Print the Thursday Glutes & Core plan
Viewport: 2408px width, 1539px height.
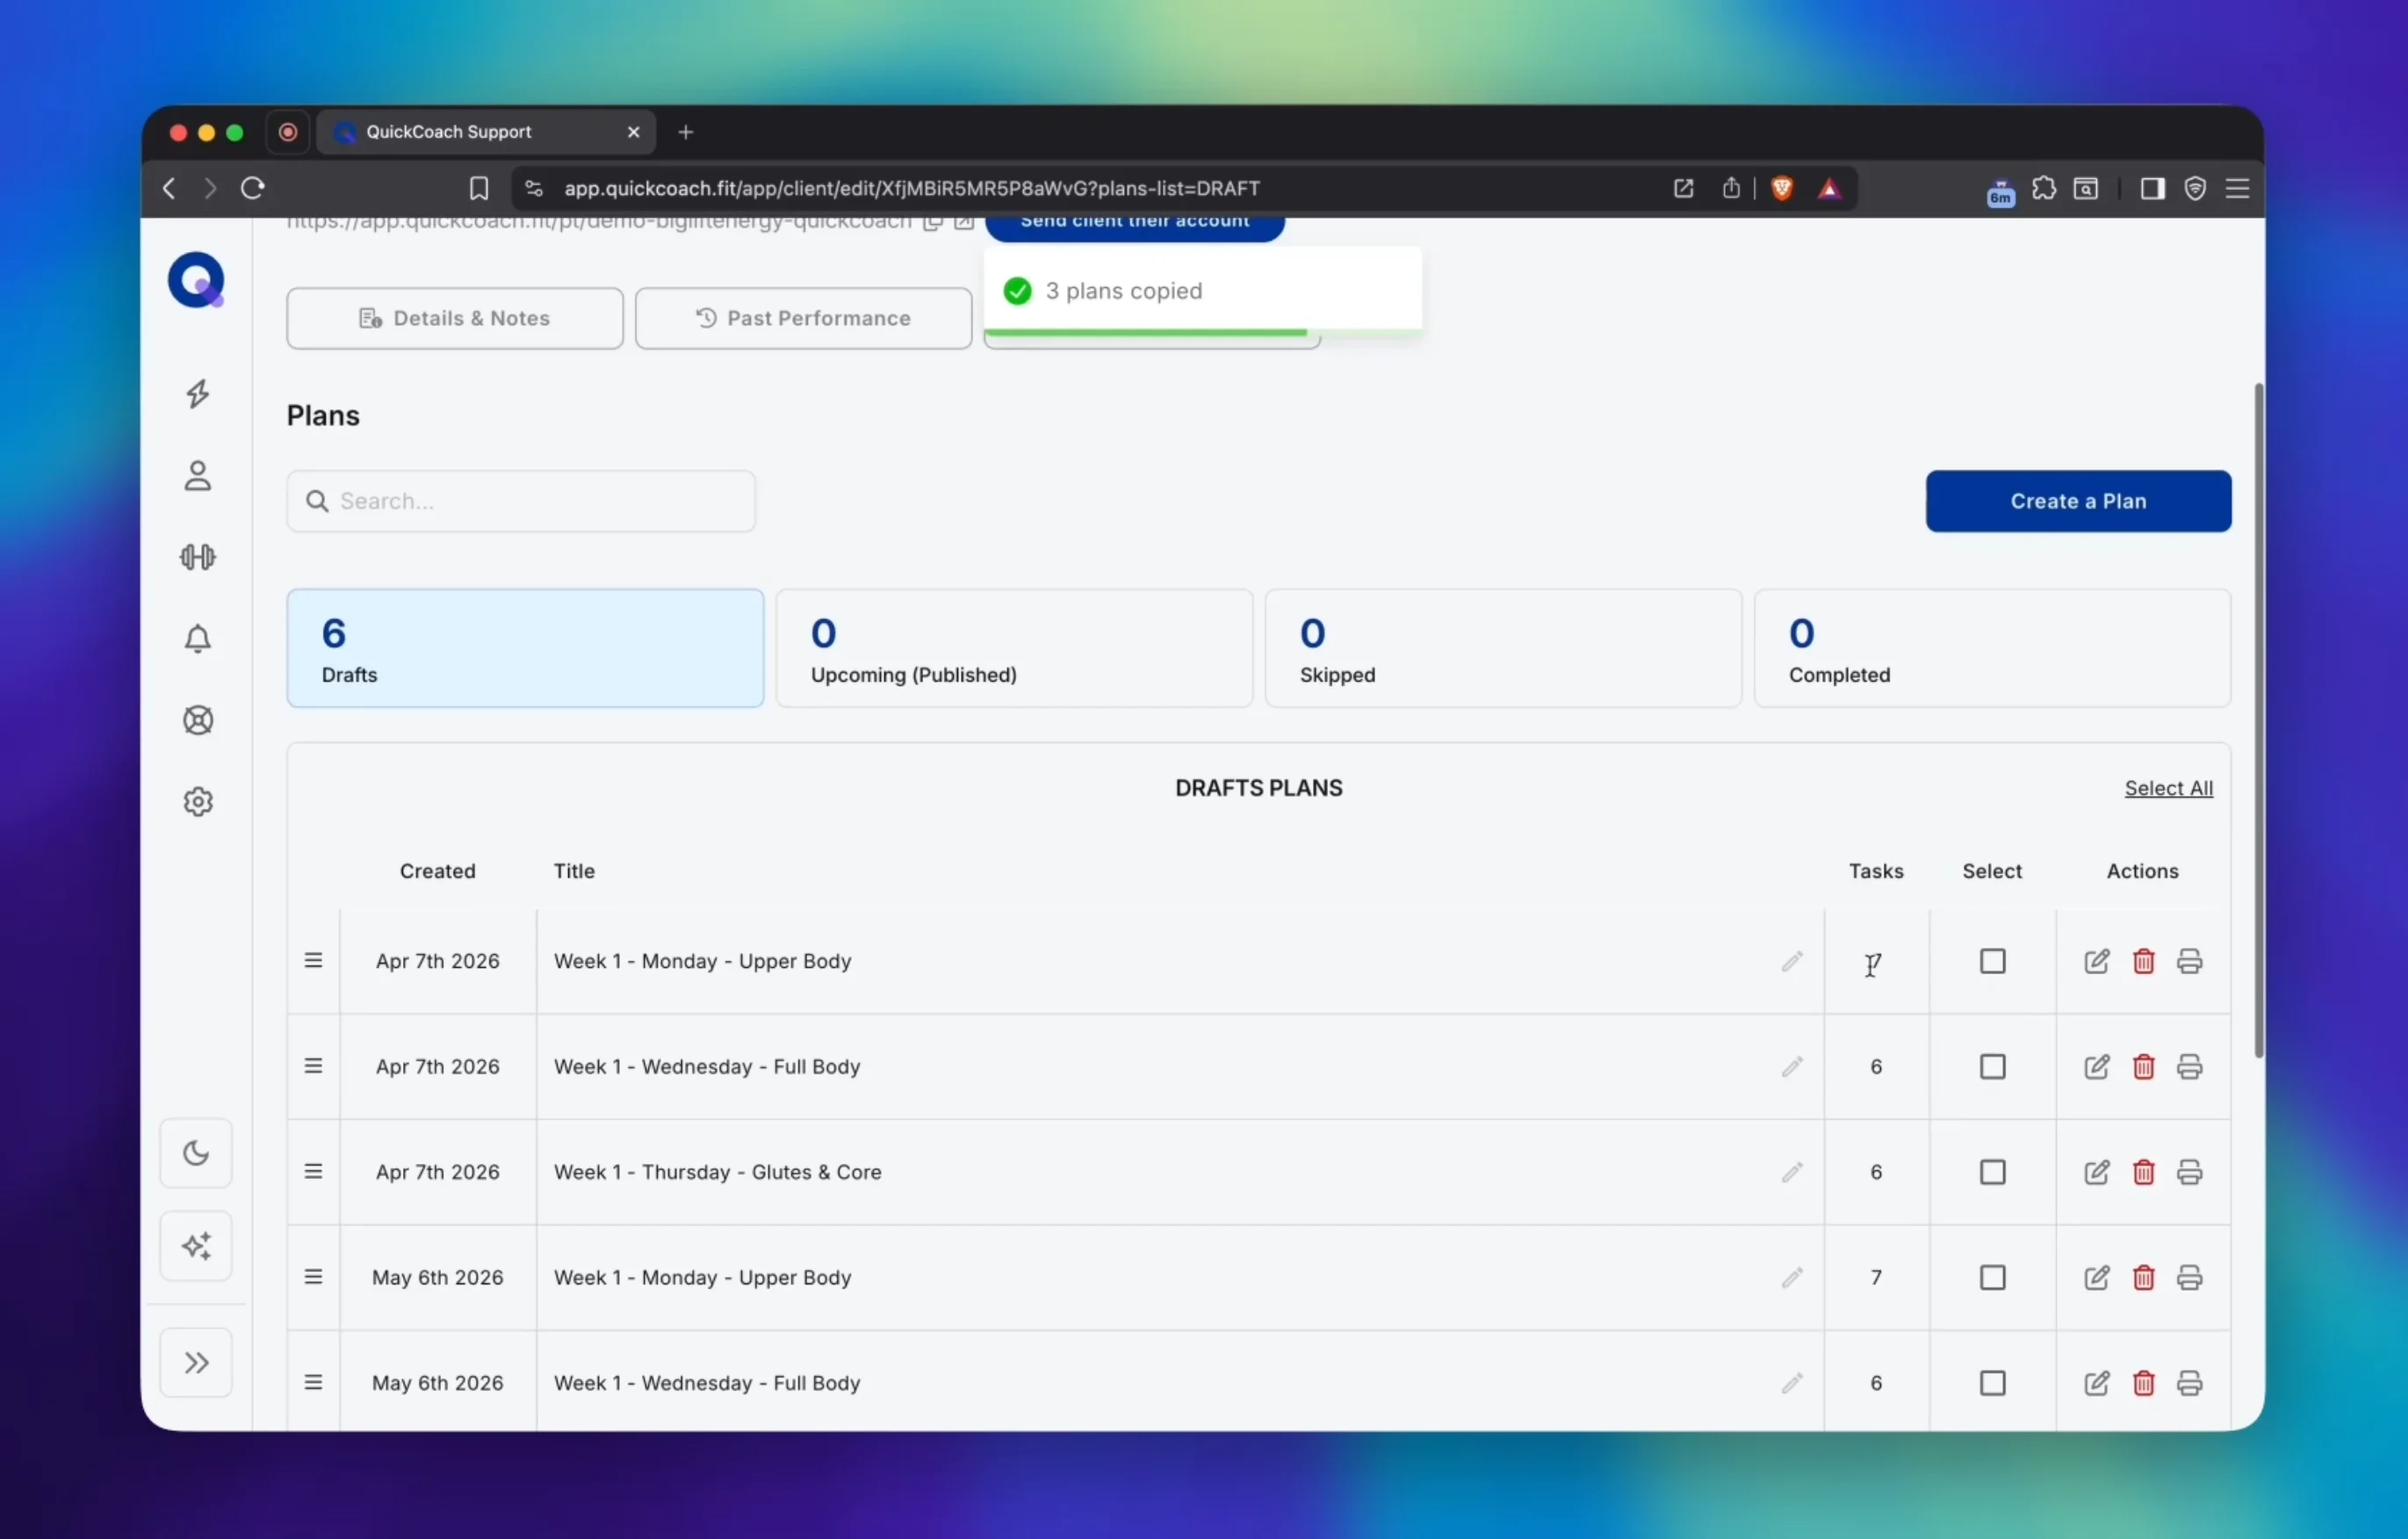pos(2189,1172)
